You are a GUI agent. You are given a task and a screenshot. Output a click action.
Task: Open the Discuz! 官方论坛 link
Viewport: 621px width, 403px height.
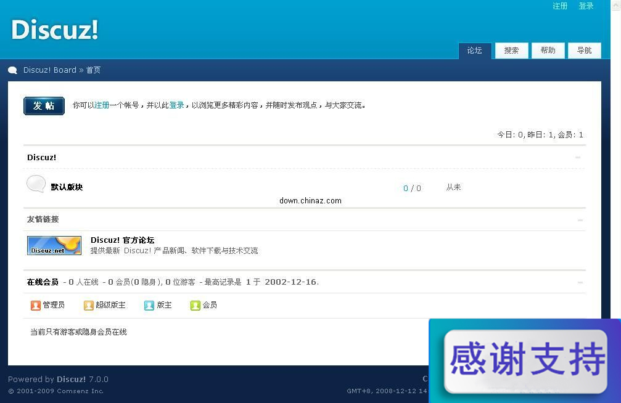click(x=122, y=240)
